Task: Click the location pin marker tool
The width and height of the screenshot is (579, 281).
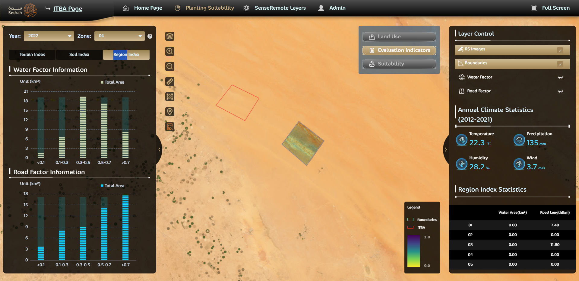Action: pos(170,112)
